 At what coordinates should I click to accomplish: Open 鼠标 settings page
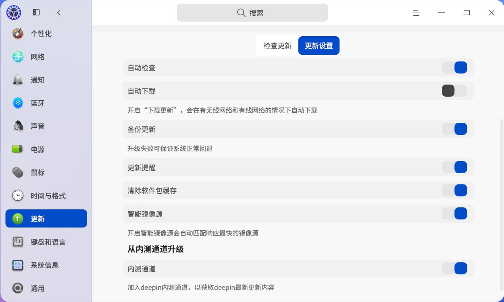(x=46, y=172)
